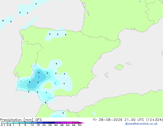The height and width of the screenshot is (126, 163).
Task: Click the 20–25 mm dark blue legend swatch
Action: tap(46, 123)
